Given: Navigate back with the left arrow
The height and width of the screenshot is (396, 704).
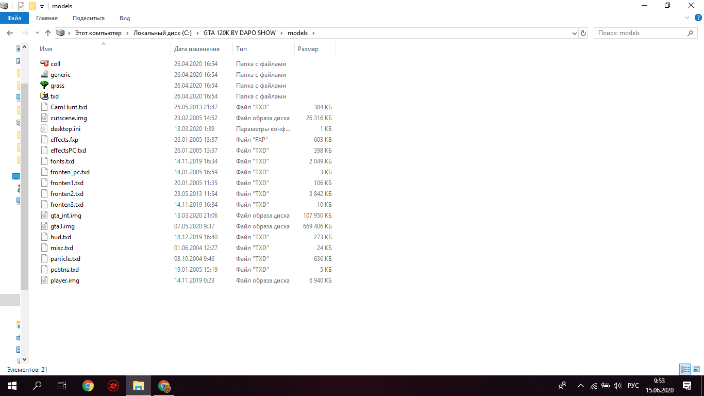Looking at the screenshot, I should 10,33.
